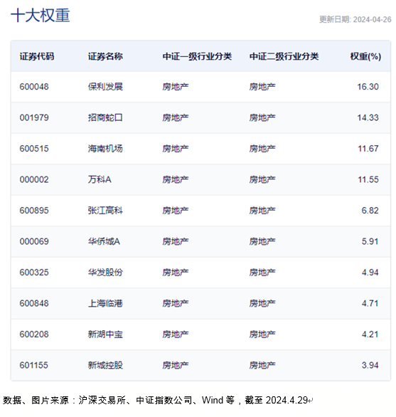Click the 中证一级行业分类 column header
This screenshot has height=417, width=396.
click(x=197, y=56)
